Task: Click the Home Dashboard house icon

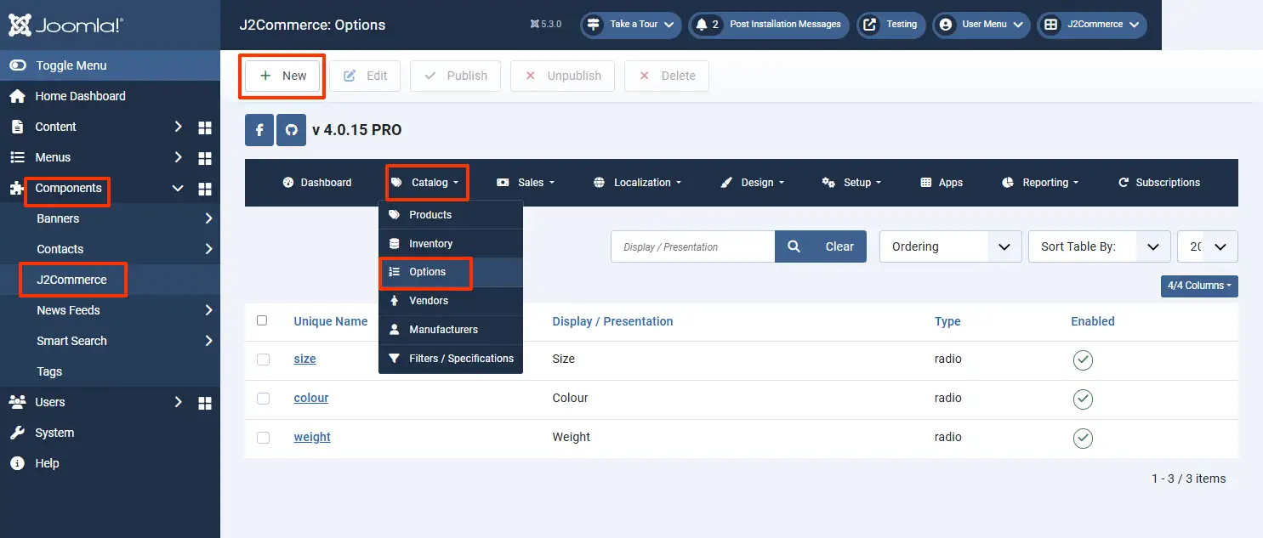Action: (x=17, y=96)
